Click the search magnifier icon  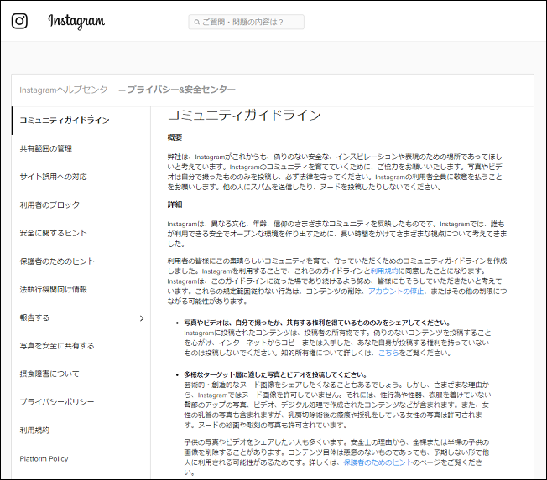point(197,23)
